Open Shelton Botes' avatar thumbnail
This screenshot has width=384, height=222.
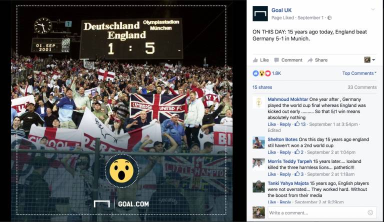pyautogui.click(x=258, y=142)
